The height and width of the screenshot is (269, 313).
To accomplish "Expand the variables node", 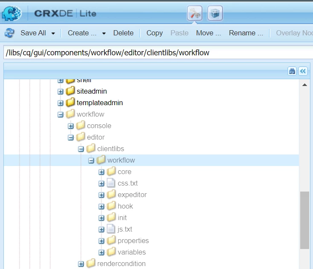I will 101,253.
